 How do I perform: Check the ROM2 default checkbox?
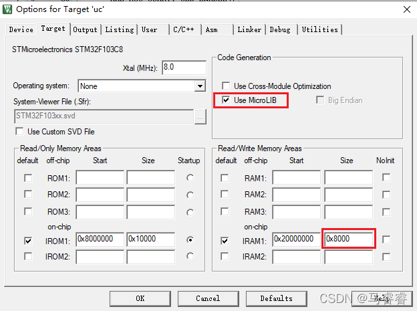coord(28,195)
